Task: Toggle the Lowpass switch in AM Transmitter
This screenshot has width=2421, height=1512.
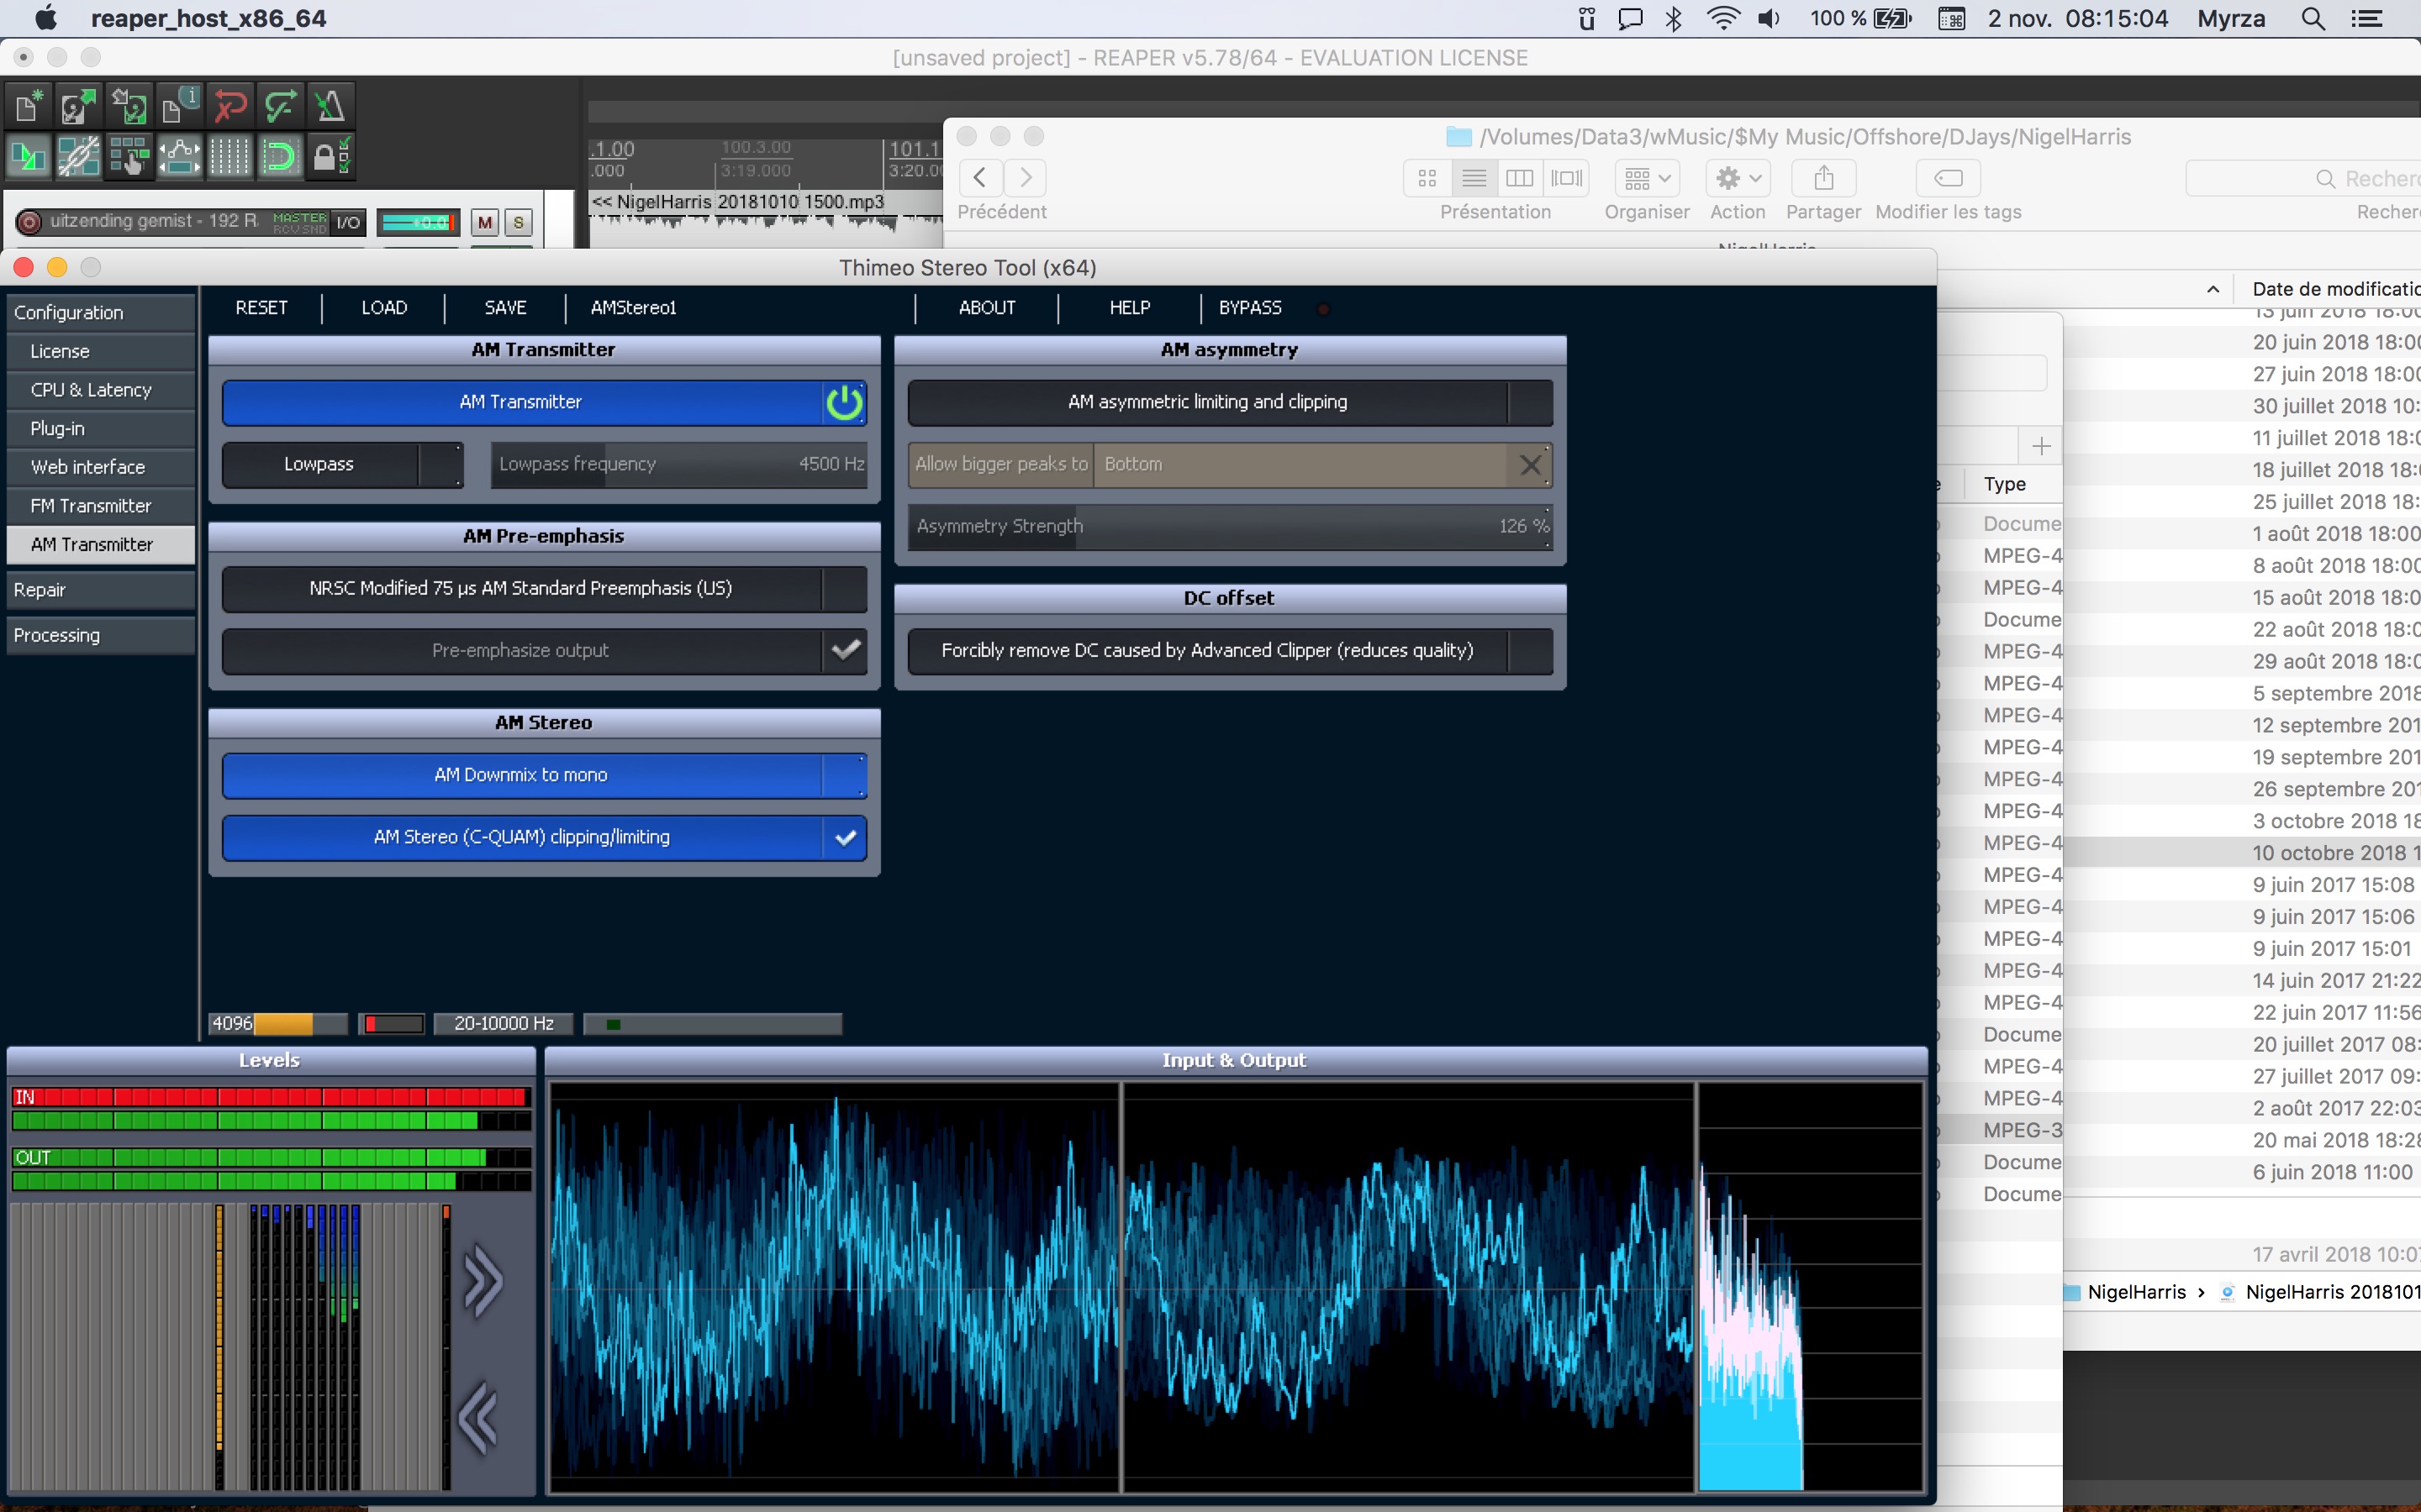Action: pyautogui.click(x=342, y=464)
